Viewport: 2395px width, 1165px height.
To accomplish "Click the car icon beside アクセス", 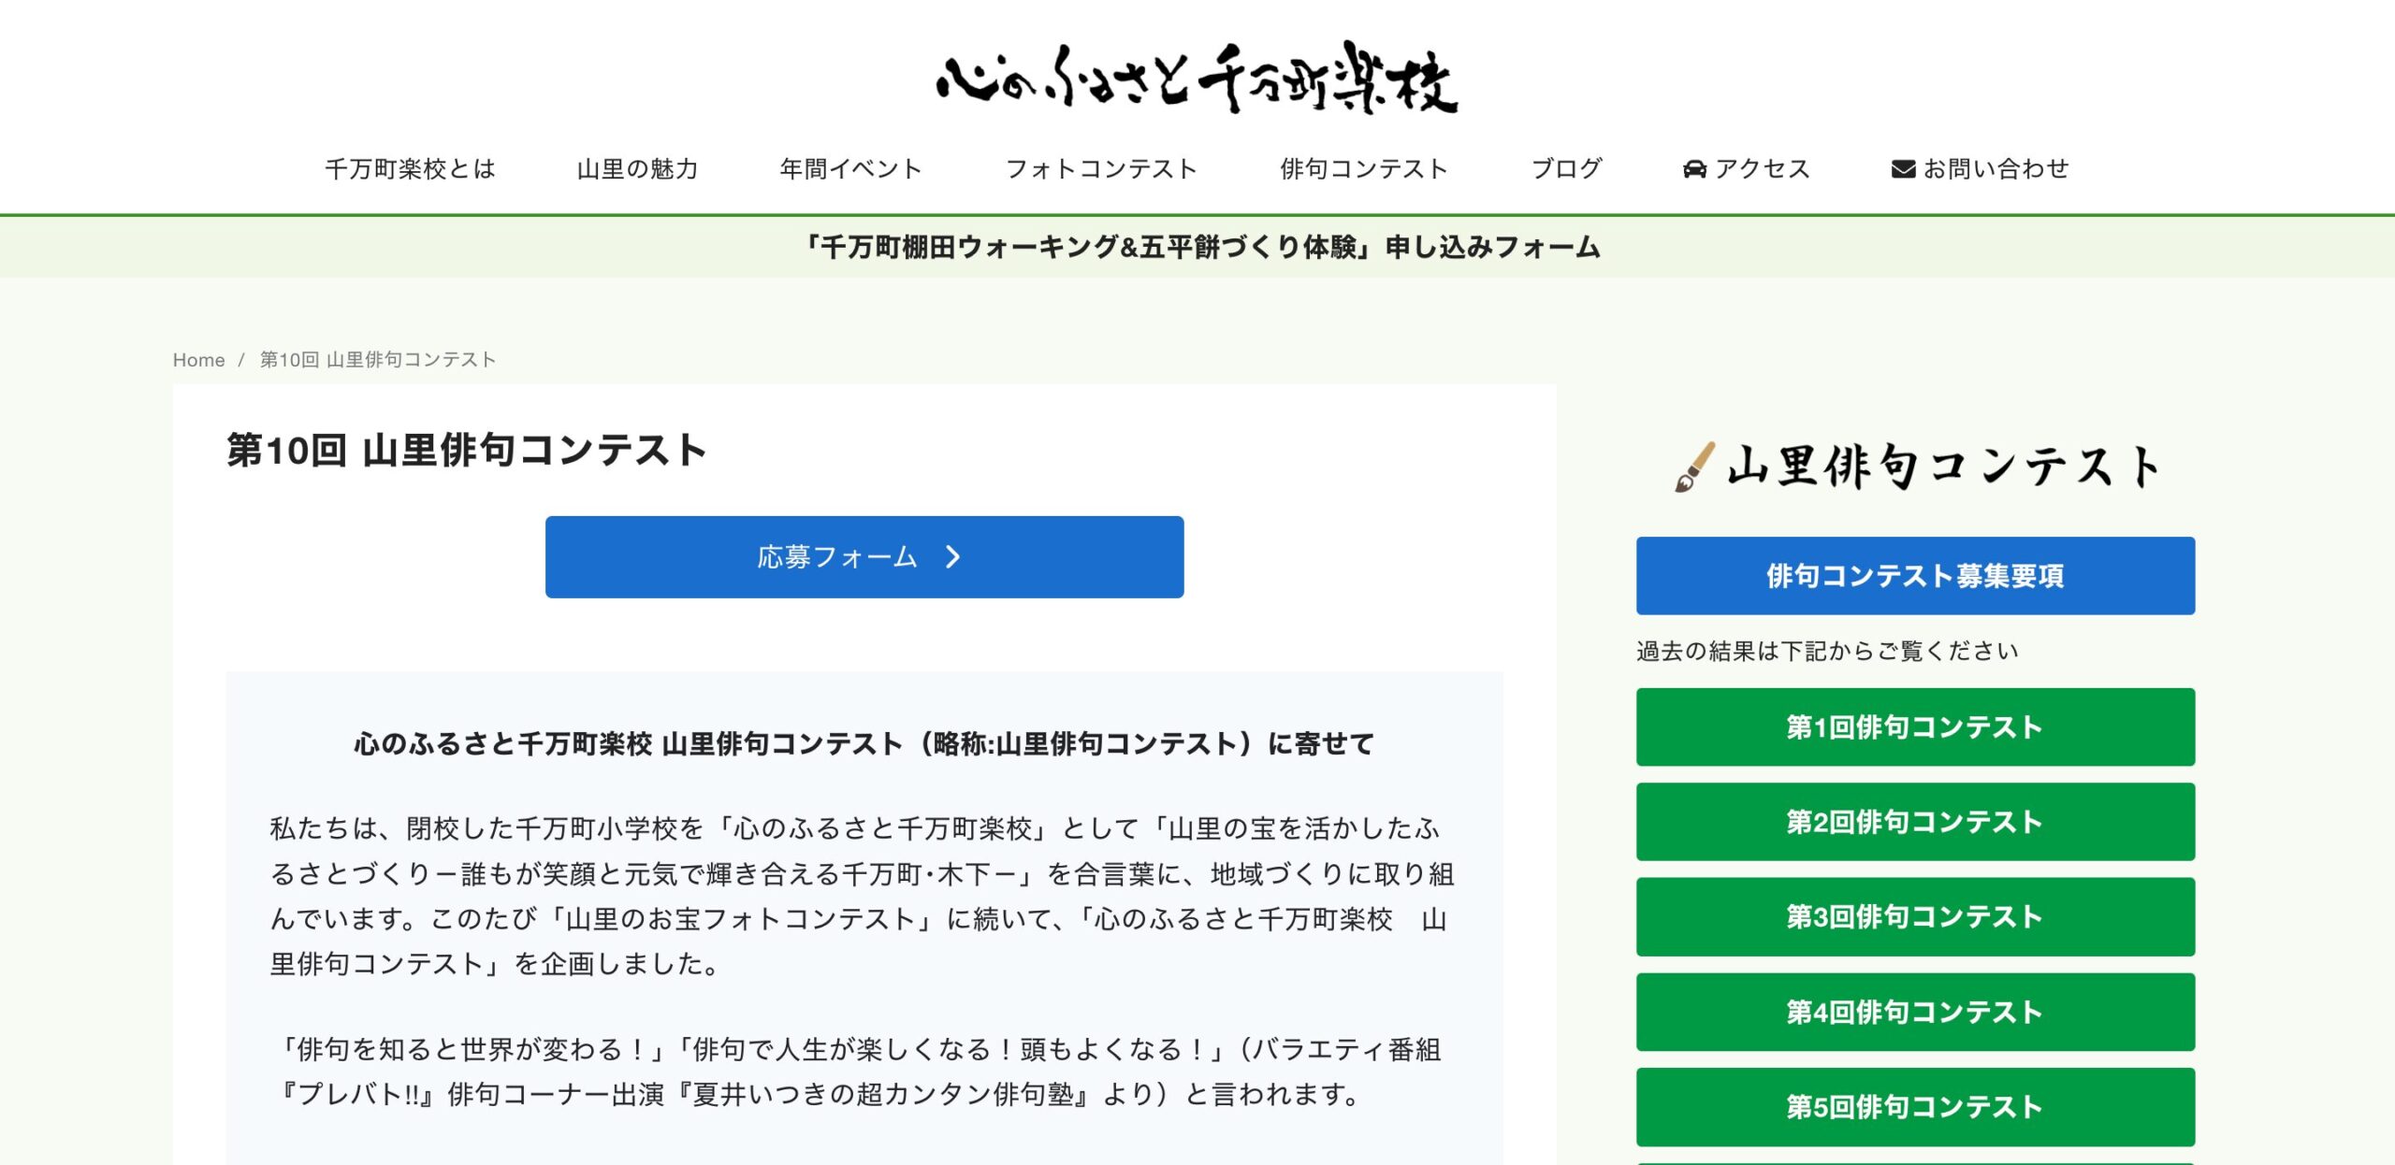I will [x=1694, y=169].
